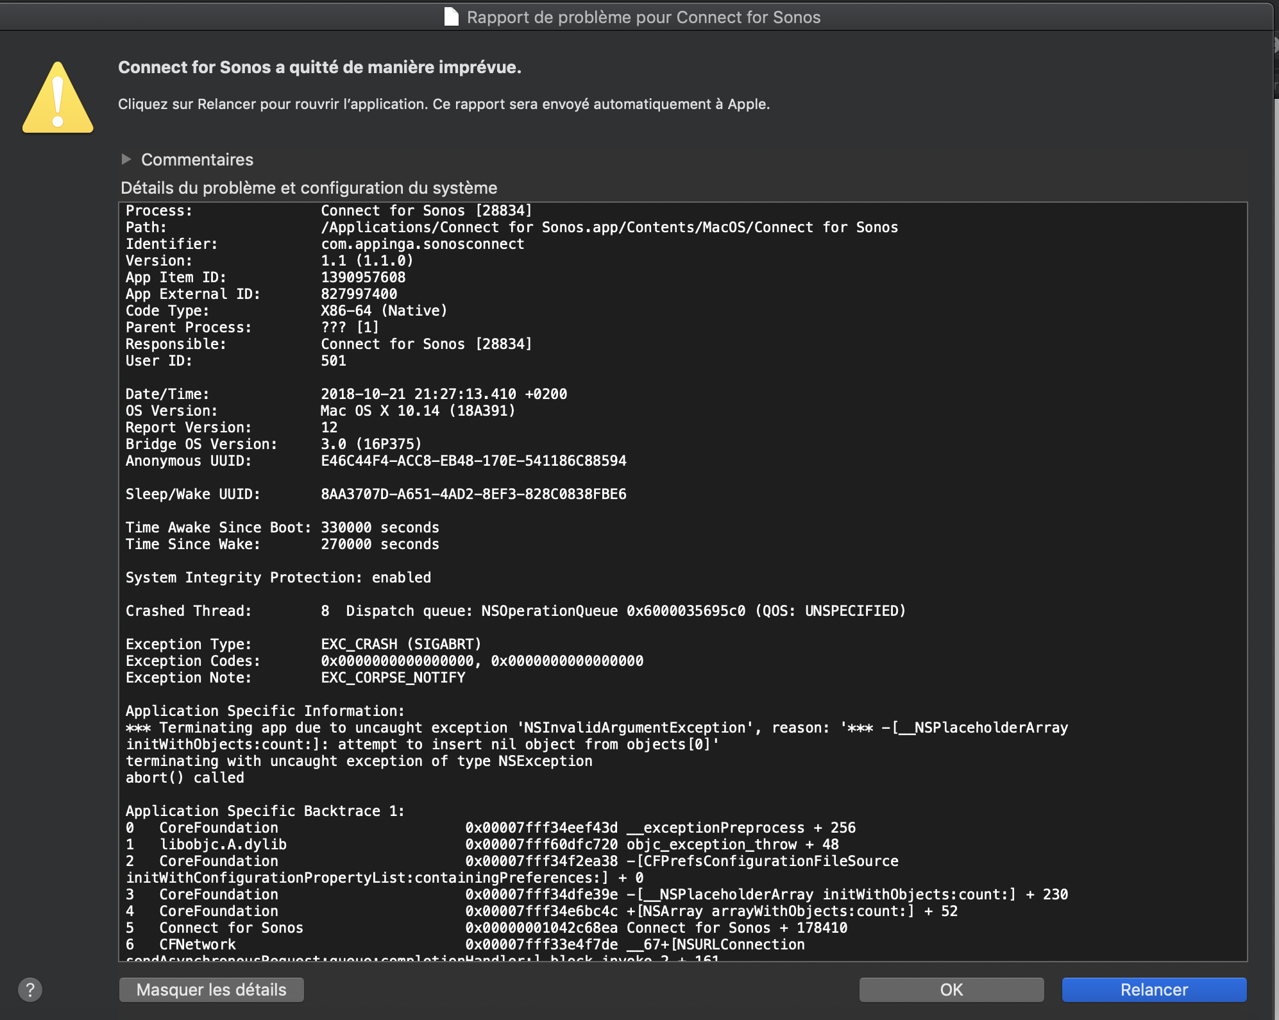
Task: Click the Exception Codes value
Action: [x=482, y=661]
